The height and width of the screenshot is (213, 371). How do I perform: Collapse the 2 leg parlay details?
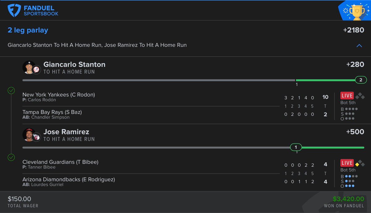(359, 45)
